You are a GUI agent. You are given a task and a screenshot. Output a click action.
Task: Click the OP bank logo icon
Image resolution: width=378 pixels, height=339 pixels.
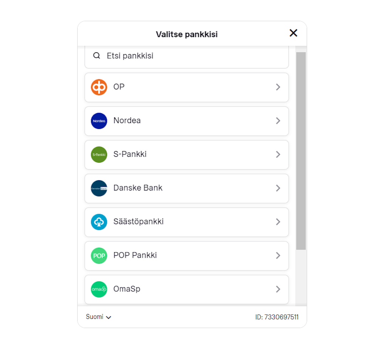99,87
